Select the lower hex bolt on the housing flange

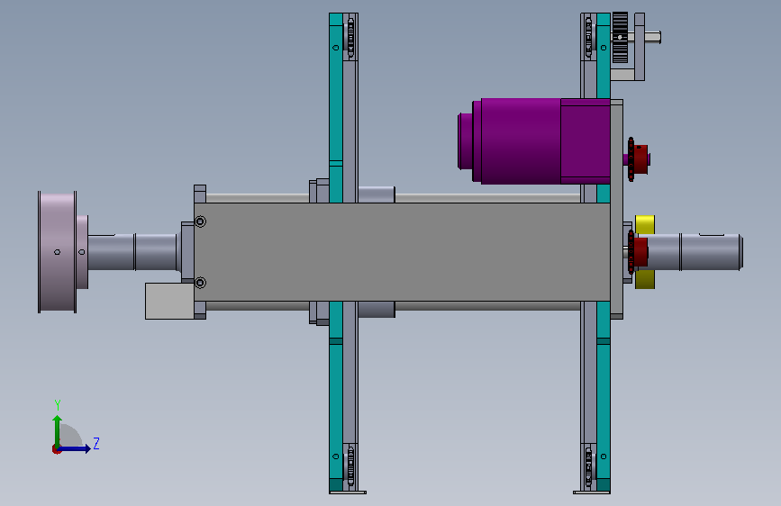[200, 283]
